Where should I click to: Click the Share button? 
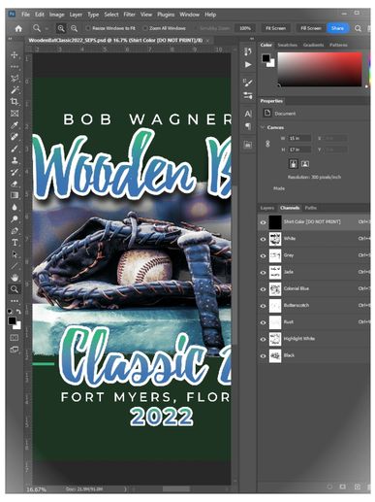[x=337, y=28]
